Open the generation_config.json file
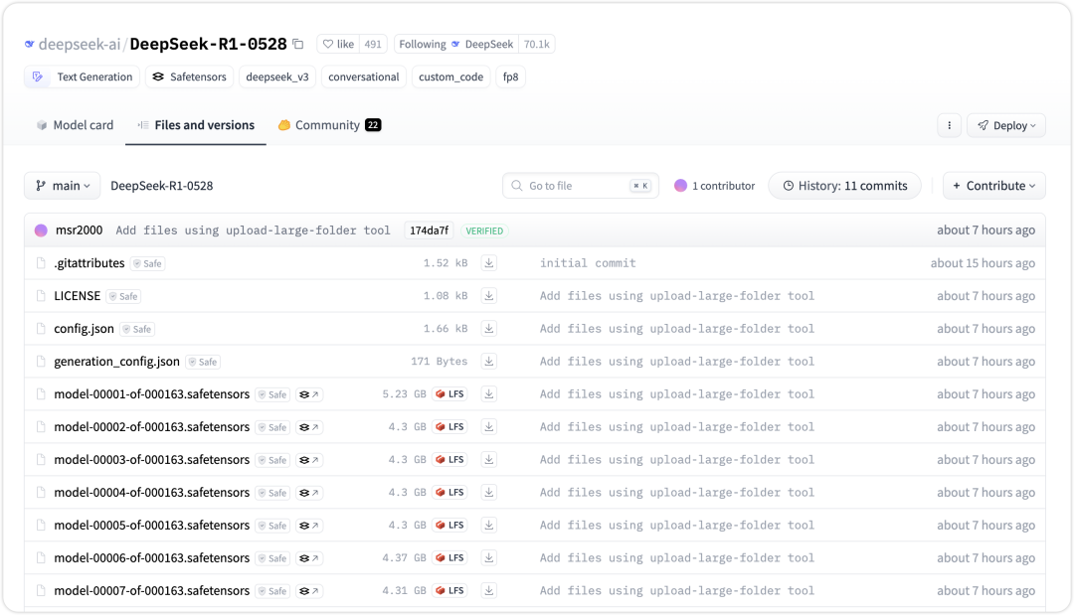 pos(117,362)
